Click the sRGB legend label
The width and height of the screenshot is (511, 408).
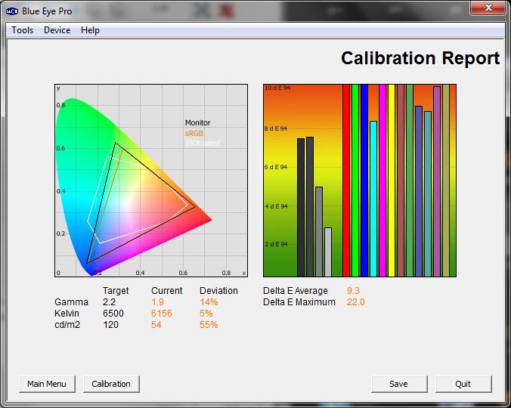[x=194, y=133]
